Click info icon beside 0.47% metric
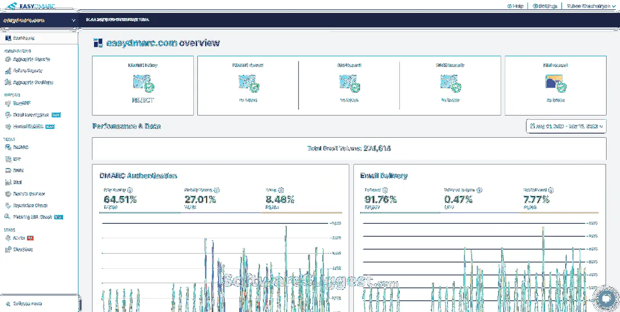The width and height of the screenshot is (620, 312). click(x=479, y=190)
